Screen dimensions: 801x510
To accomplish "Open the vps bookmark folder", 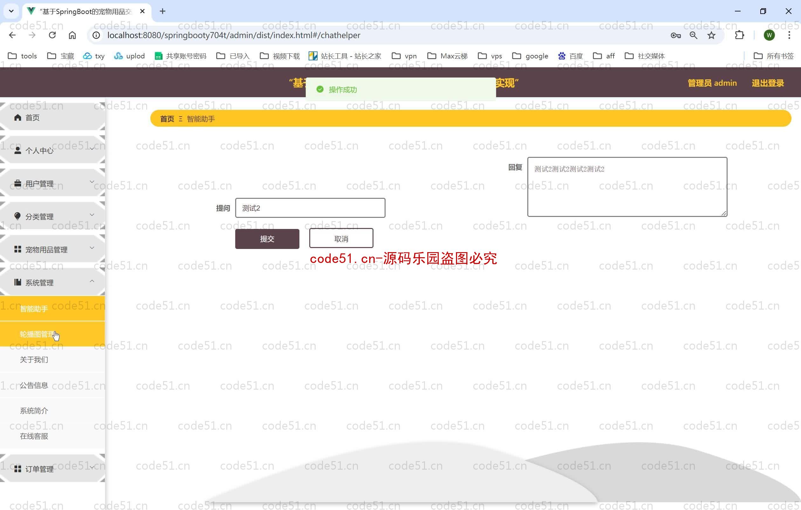I will (x=490, y=56).
